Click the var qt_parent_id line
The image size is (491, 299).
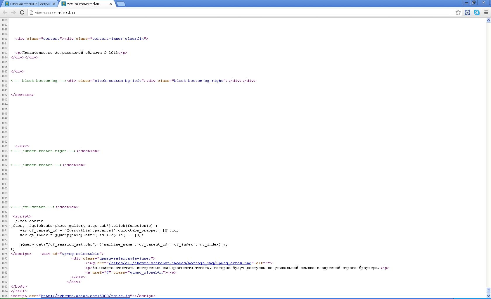click(99, 230)
